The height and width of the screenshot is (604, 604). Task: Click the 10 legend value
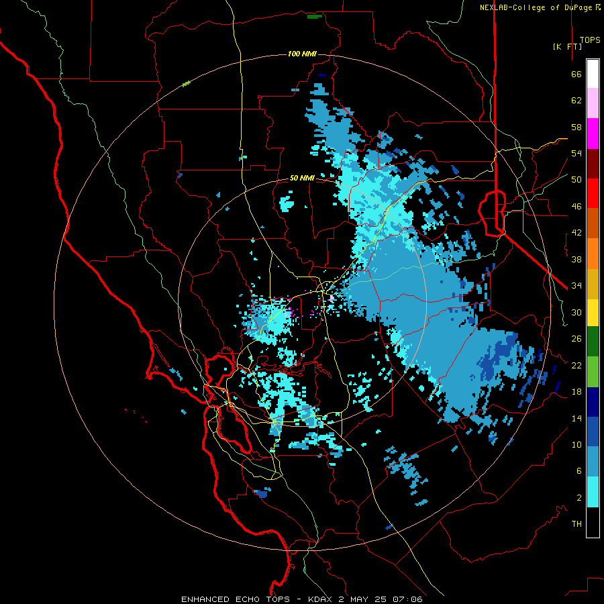pyautogui.click(x=576, y=444)
